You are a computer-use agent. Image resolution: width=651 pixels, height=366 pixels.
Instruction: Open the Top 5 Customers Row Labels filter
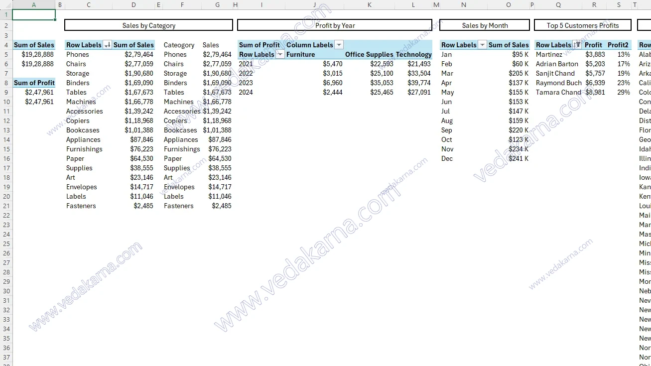pos(577,45)
